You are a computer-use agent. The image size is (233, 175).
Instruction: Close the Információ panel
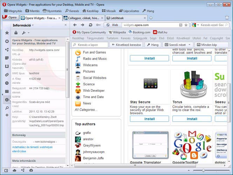(x=66, y=25)
